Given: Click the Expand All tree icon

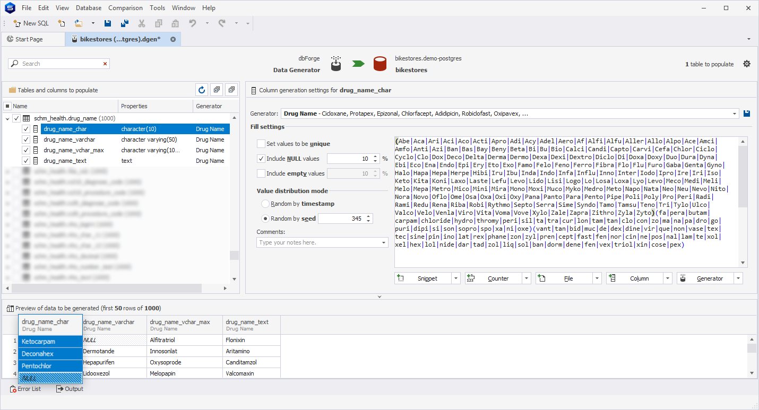Looking at the screenshot, I should coord(216,90).
